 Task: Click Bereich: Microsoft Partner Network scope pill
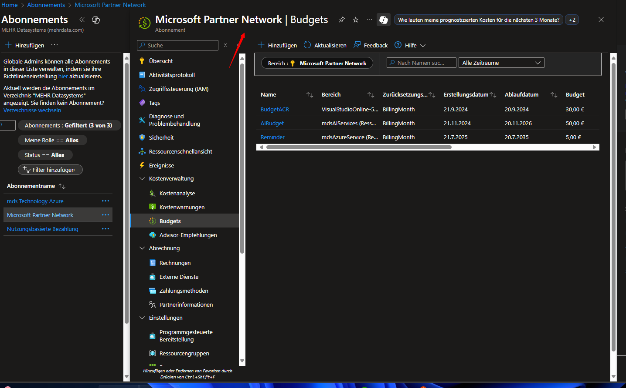(317, 63)
